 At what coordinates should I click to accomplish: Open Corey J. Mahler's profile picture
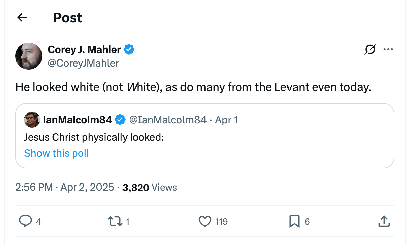[x=29, y=56]
